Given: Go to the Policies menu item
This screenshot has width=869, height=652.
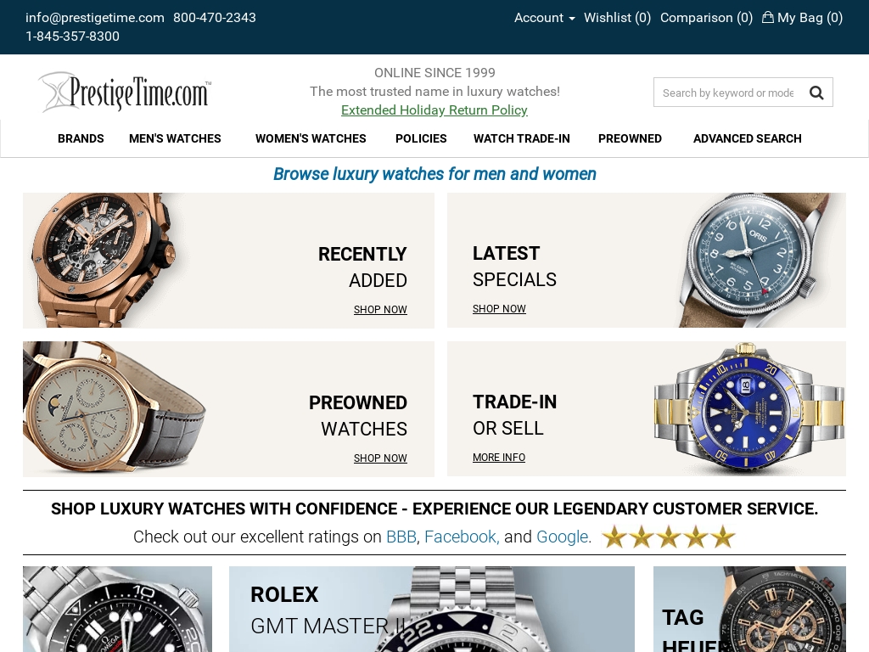Looking at the screenshot, I should coord(421,138).
